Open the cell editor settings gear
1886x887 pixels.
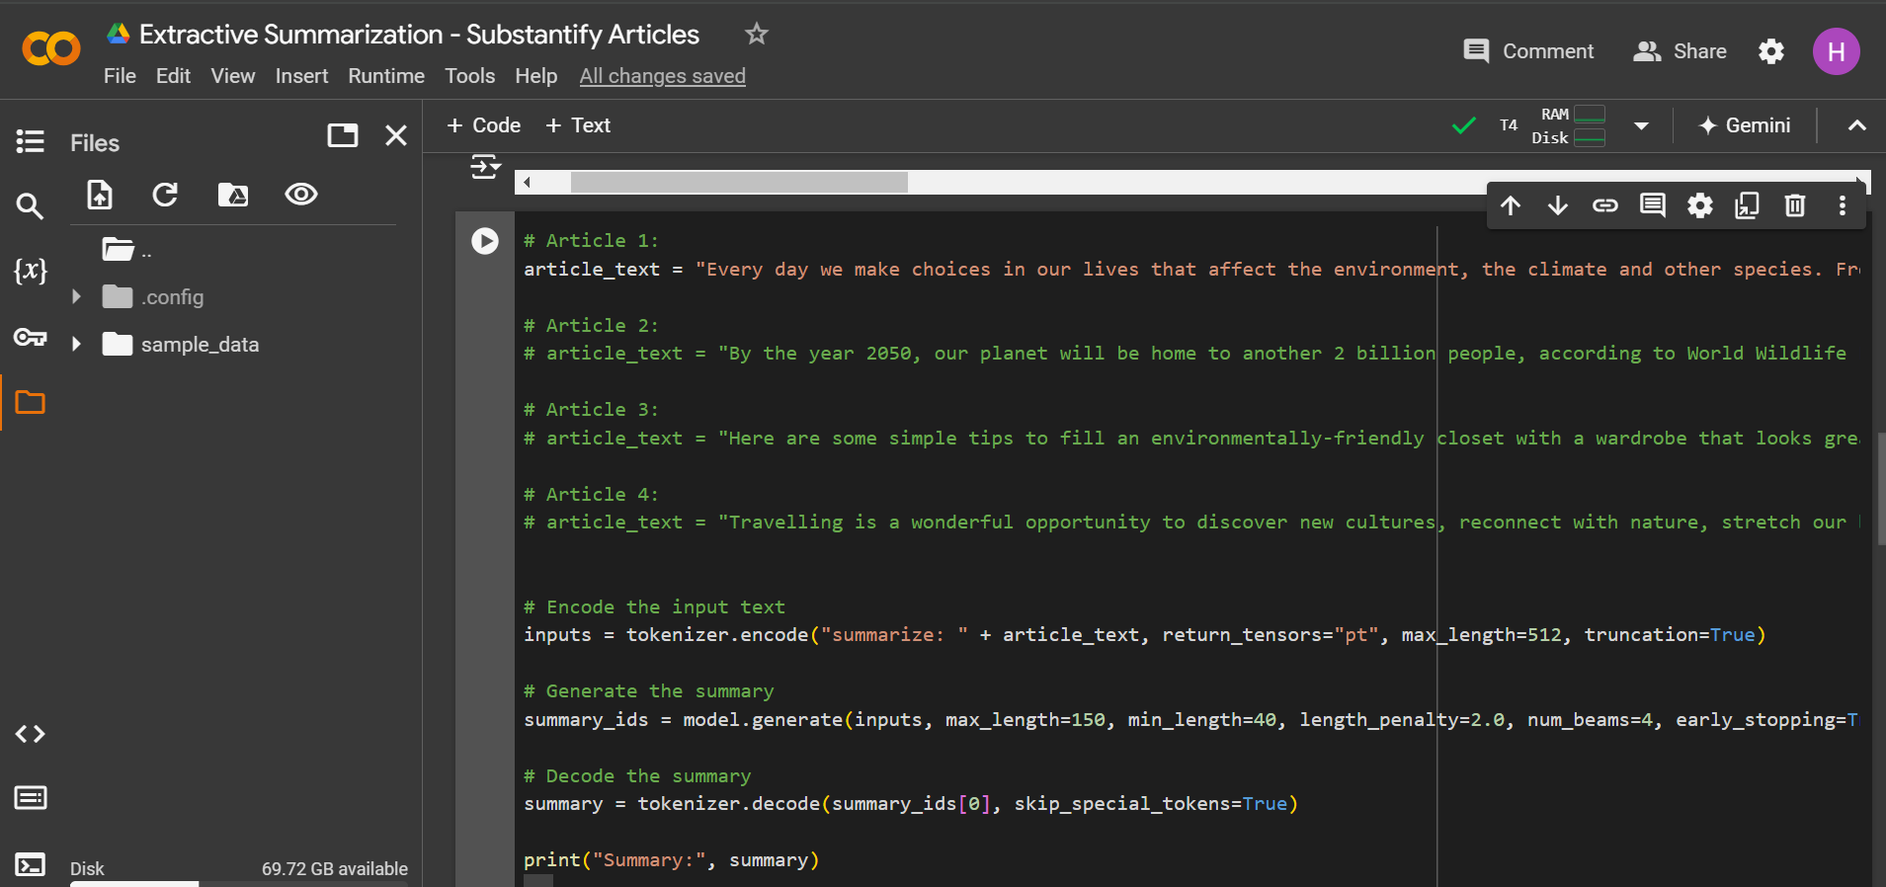coord(1700,205)
